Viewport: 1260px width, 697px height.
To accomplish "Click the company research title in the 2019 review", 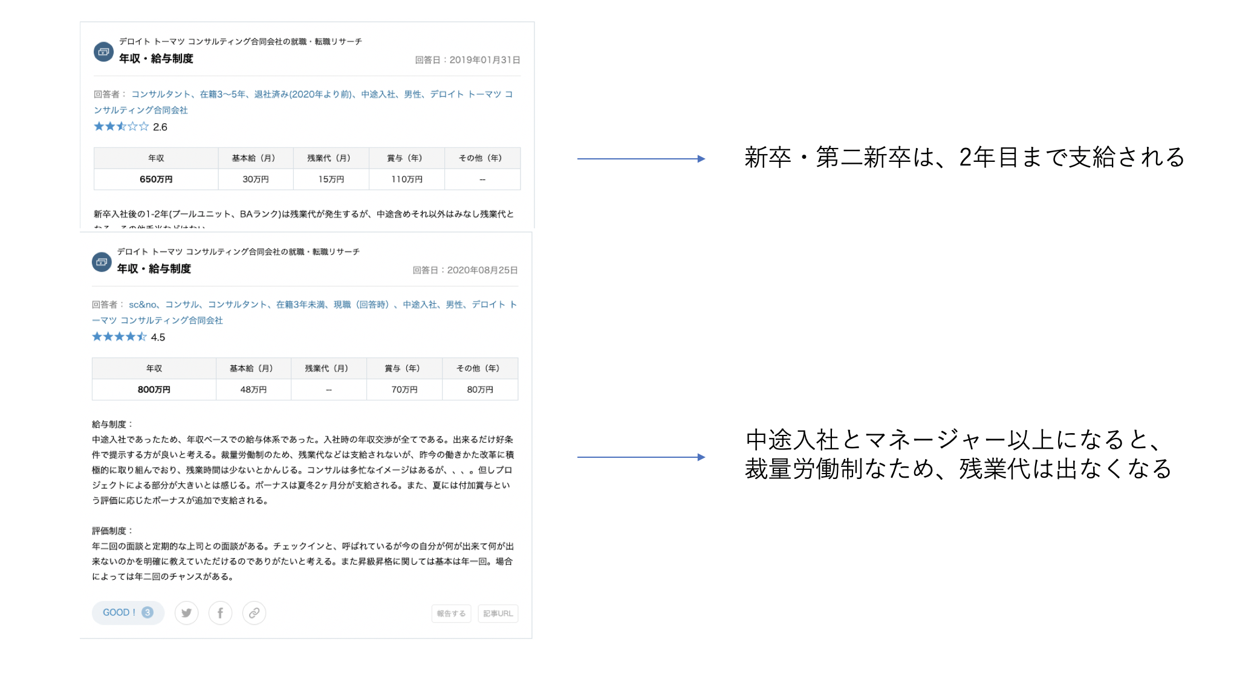I will (x=241, y=42).
